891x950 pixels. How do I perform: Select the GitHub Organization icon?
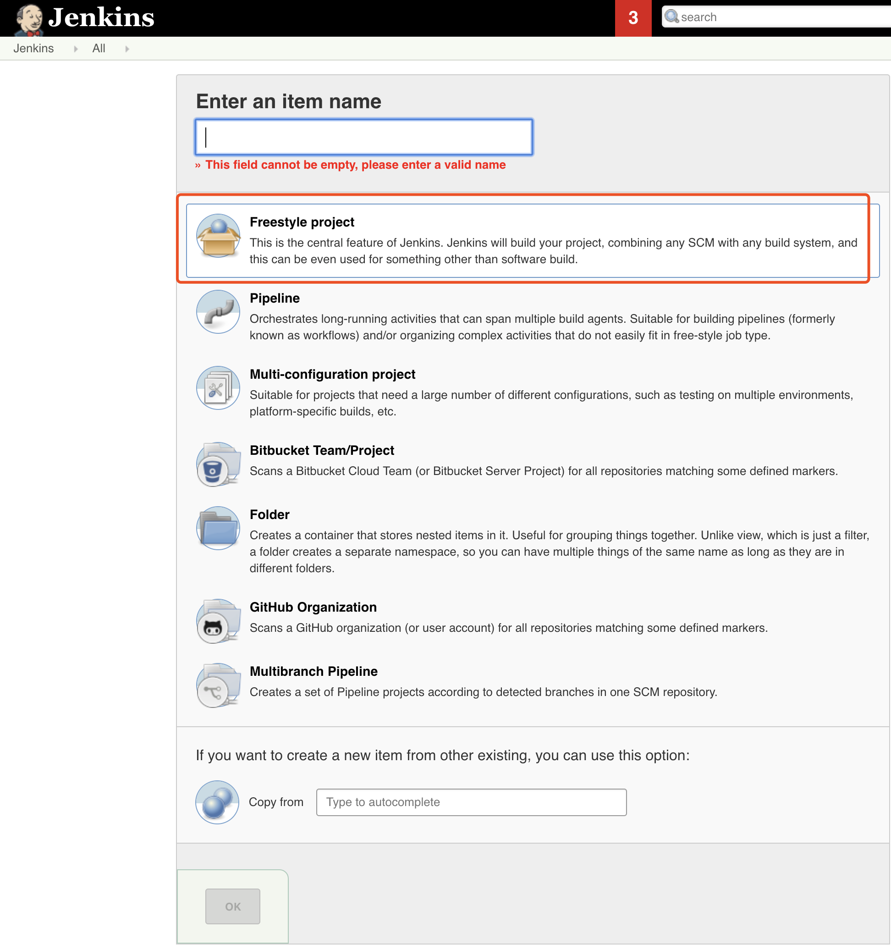pos(218,621)
